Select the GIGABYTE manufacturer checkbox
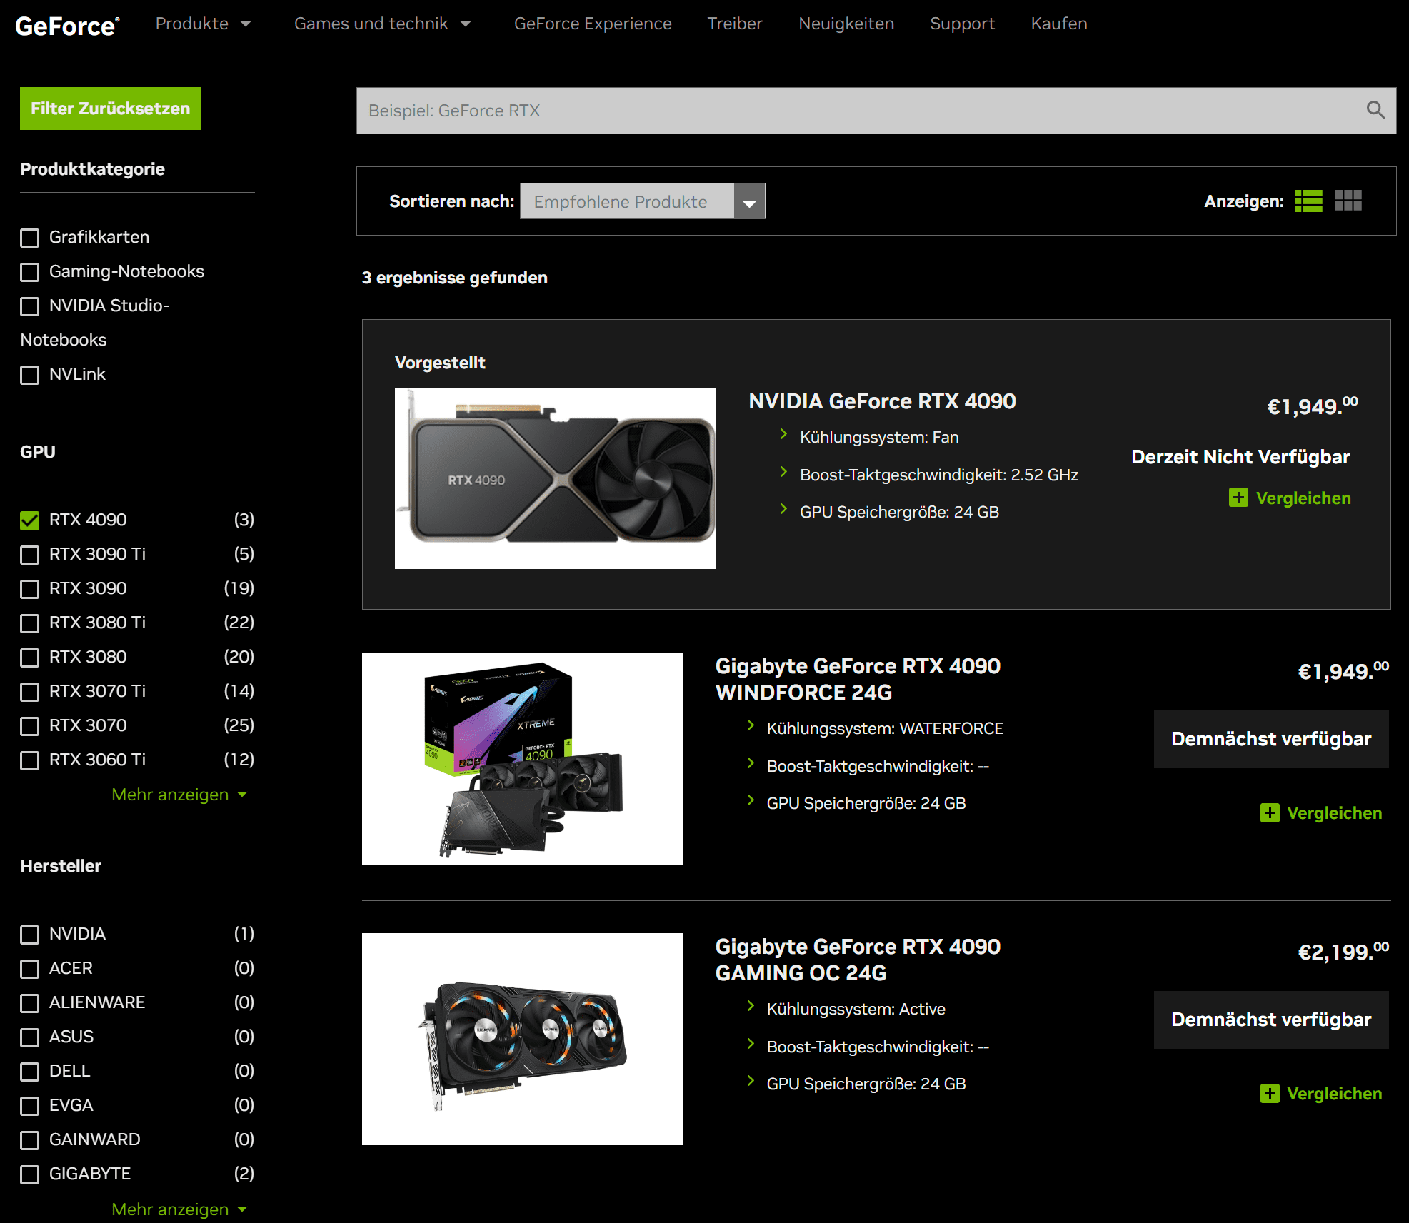 point(29,1174)
